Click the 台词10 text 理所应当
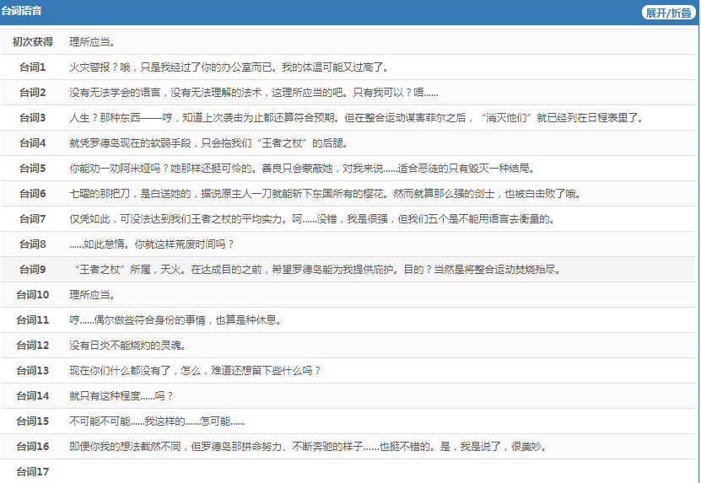701x483 pixels. (x=92, y=295)
